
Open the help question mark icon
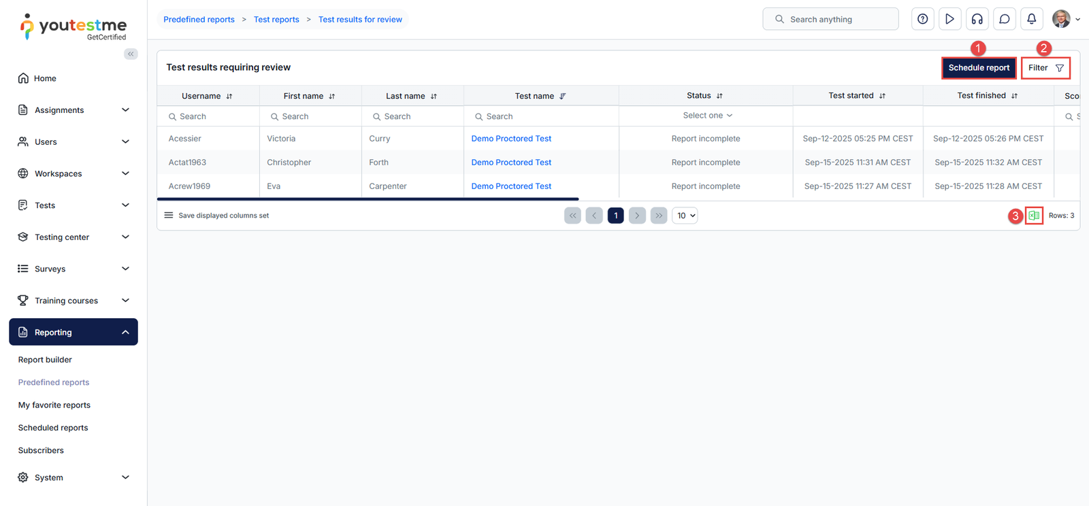[922, 19]
